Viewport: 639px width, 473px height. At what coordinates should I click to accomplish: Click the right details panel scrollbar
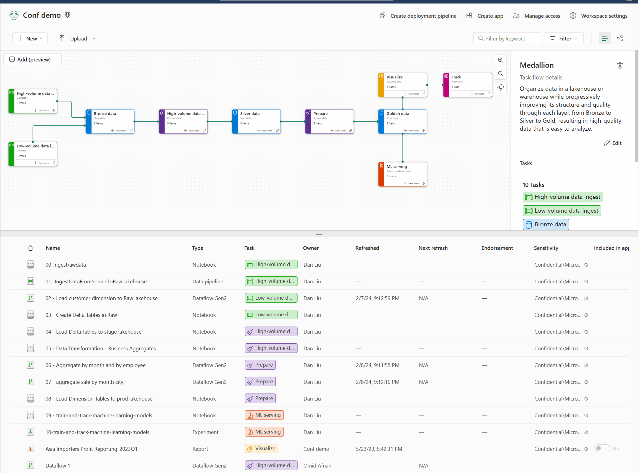636,106
